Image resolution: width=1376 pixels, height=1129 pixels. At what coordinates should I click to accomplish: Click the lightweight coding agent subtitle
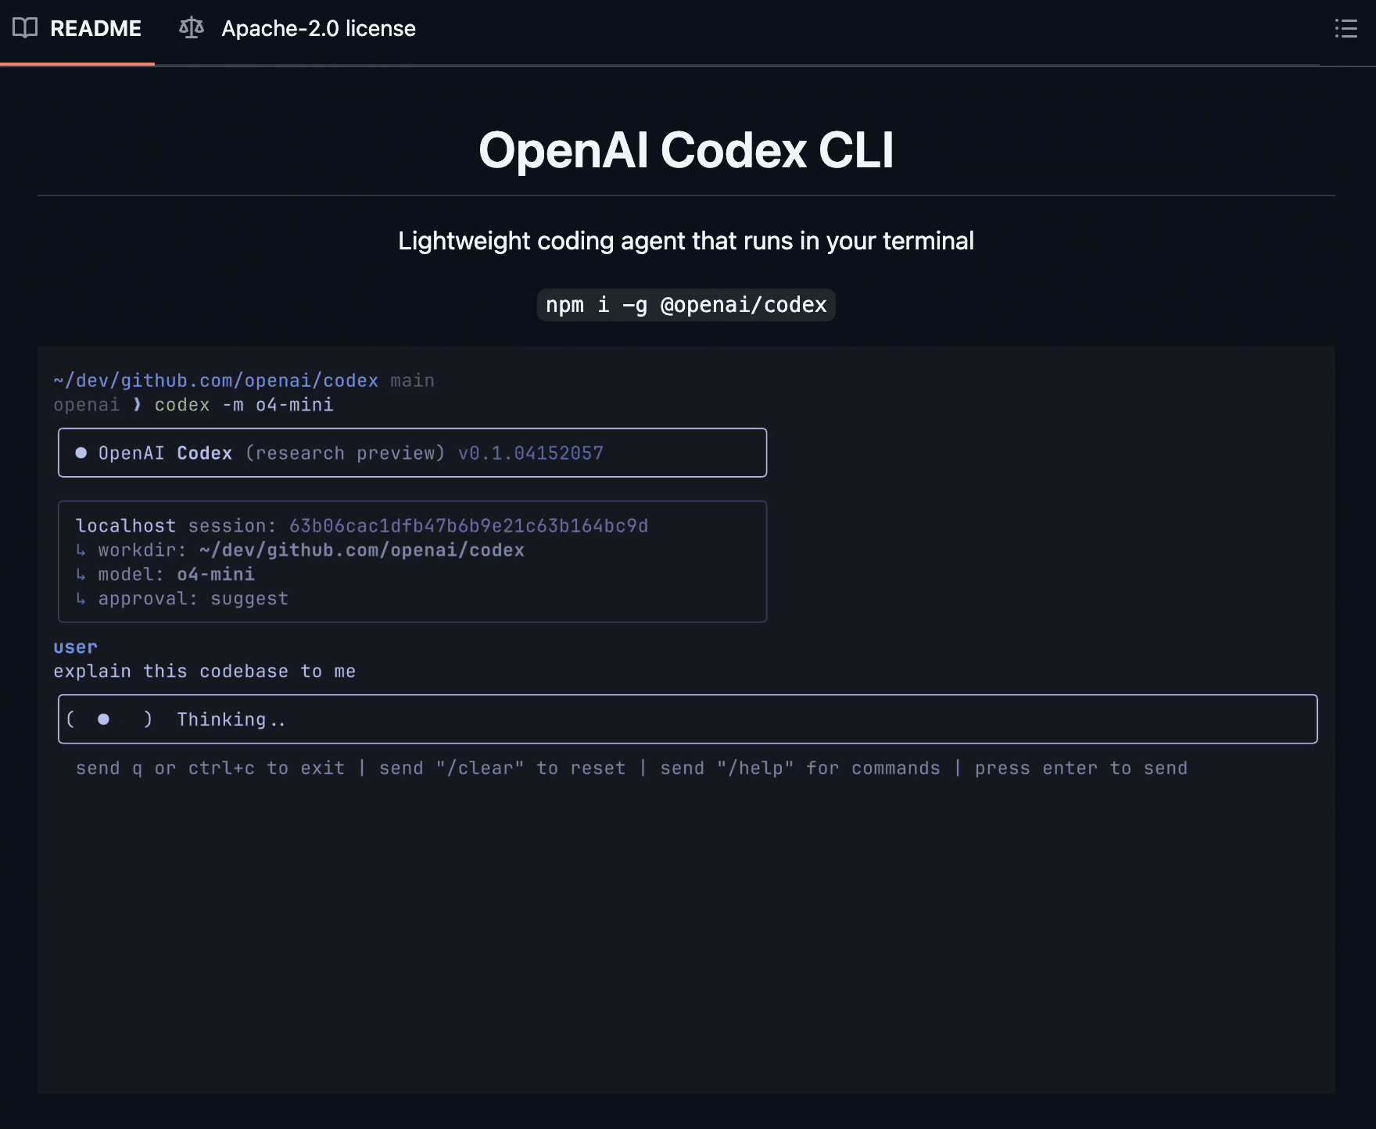coord(686,241)
